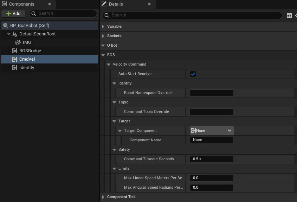Collapse the ROS category

coord(103,55)
